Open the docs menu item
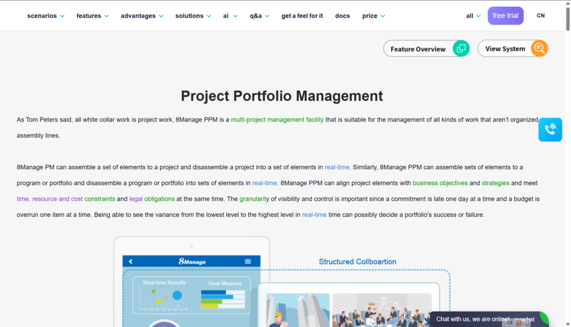571x327 pixels. pyautogui.click(x=342, y=16)
